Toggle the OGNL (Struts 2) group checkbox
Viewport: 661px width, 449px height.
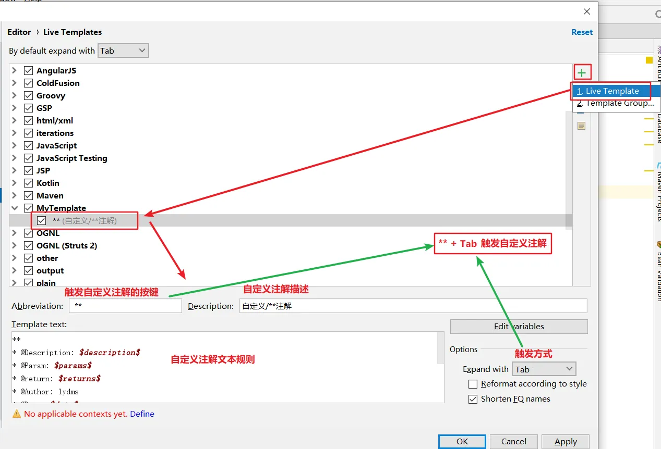[x=29, y=245]
